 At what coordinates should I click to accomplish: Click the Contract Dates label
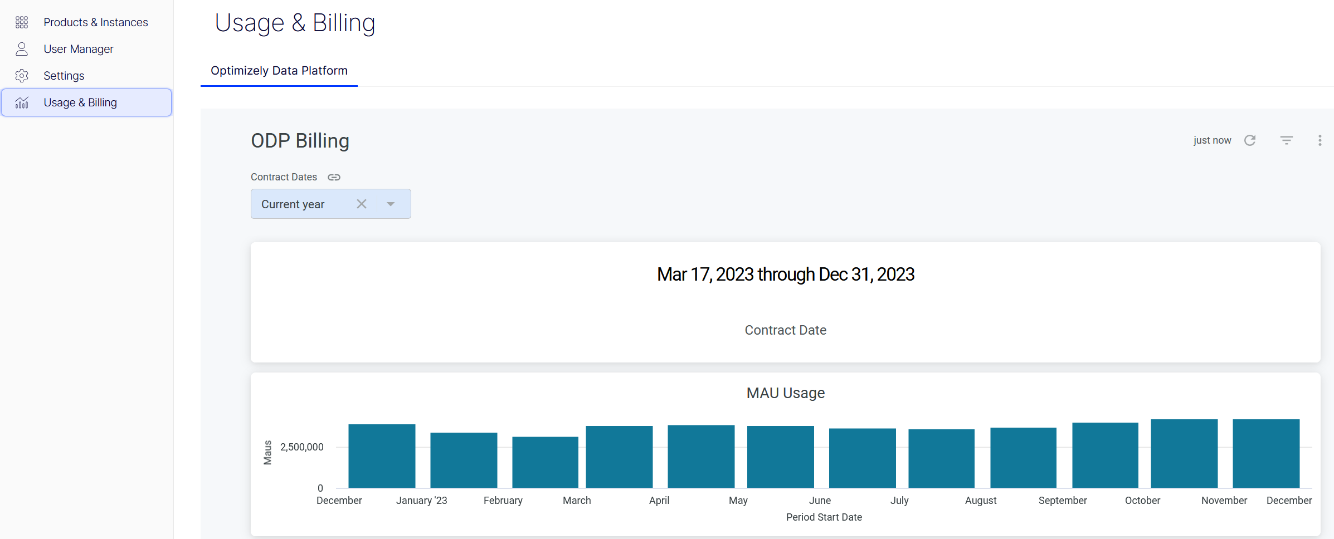pos(284,177)
